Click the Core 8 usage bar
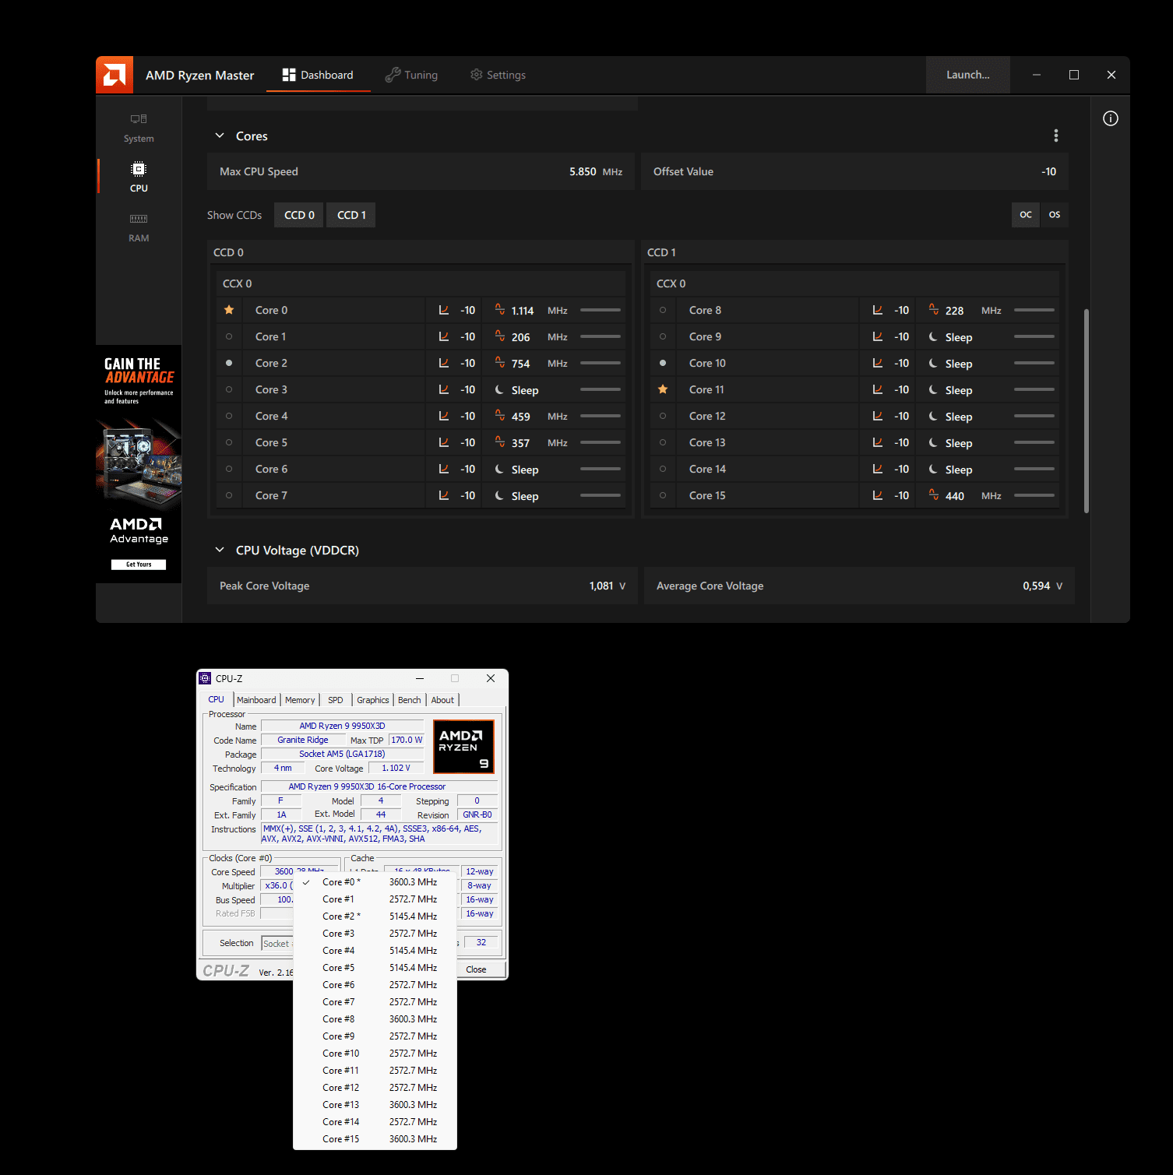The height and width of the screenshot is (1175, 1173). pos(1034,310)
